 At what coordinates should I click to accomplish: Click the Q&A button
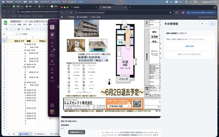point(212,24)
